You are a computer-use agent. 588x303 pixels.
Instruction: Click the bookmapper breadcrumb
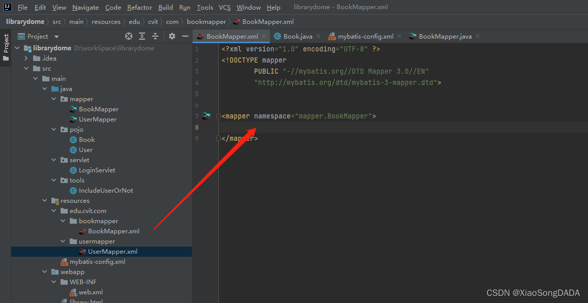coord(206,22)
